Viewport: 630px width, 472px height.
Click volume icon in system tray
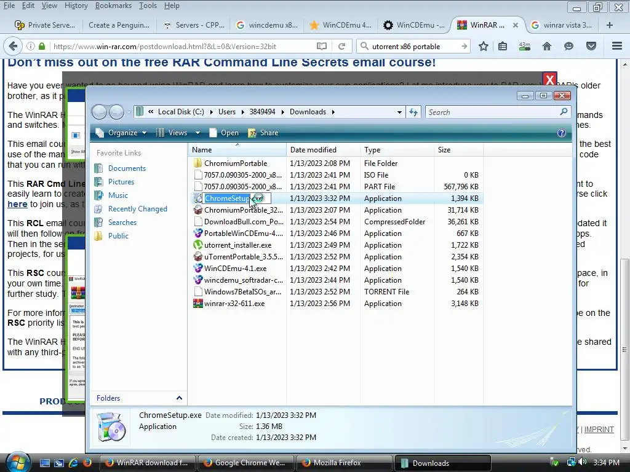[x=583, y=462]
